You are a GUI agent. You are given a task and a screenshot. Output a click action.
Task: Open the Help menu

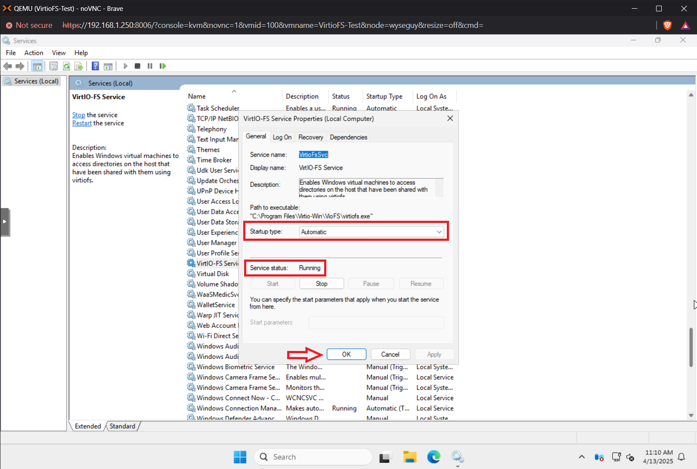click(81, 53)
